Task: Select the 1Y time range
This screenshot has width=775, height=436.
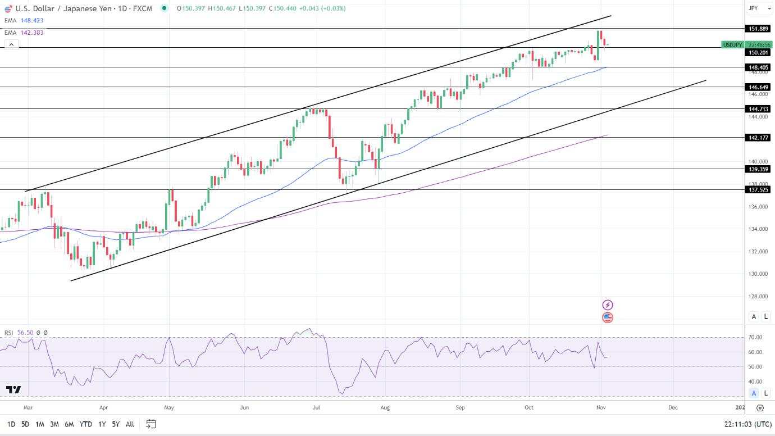Action: (102, 424)
